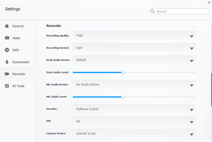Viewport: 212px width, 142px height.
Task: Open AI Tools settings tab
Action: (x=18, y=86)
